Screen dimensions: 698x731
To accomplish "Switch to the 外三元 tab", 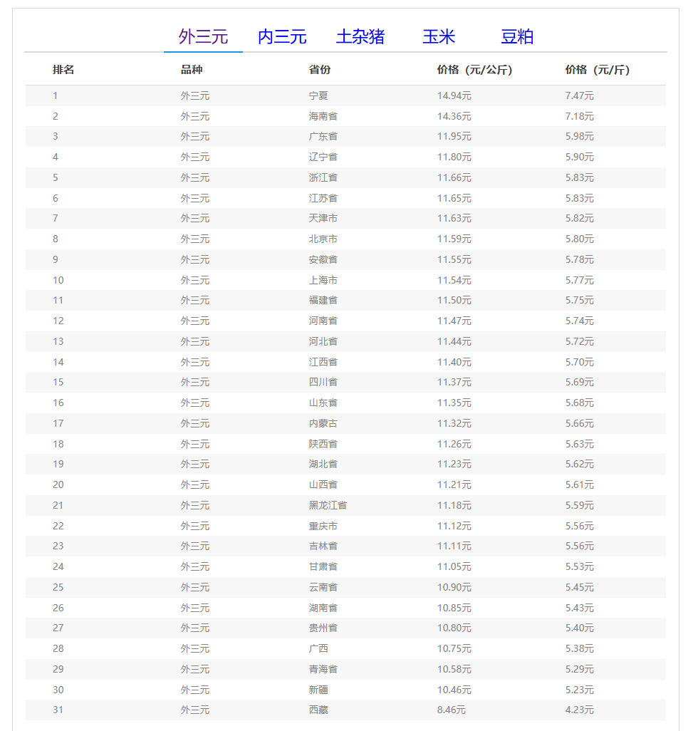I will point(203,37).
